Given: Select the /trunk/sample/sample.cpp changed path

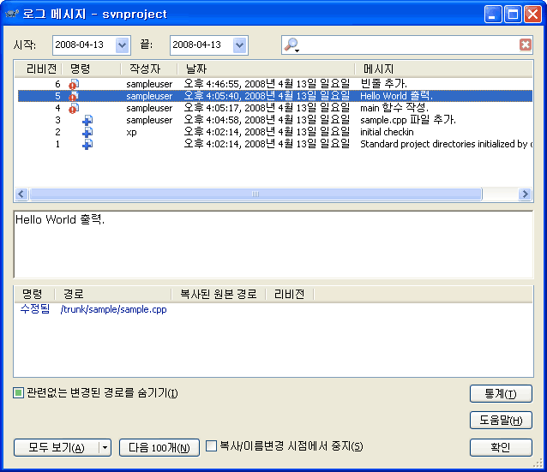Looking at the screenshot, I should (x=113, y=309).
